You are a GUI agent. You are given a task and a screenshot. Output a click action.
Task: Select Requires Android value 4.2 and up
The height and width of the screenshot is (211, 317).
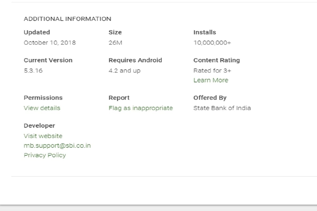coord(125,70)
